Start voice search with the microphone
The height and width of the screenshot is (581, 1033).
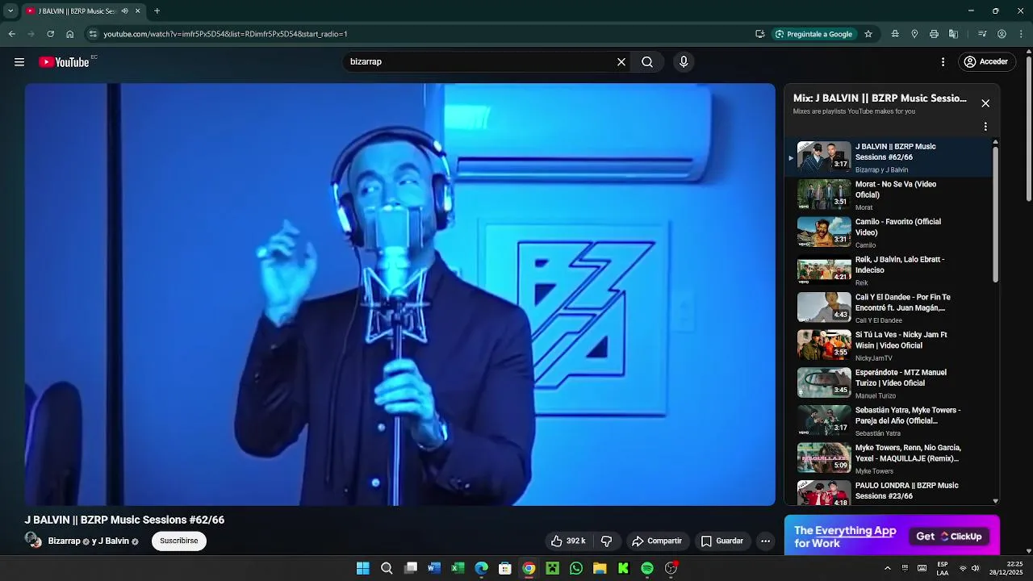tap(684, 62)
